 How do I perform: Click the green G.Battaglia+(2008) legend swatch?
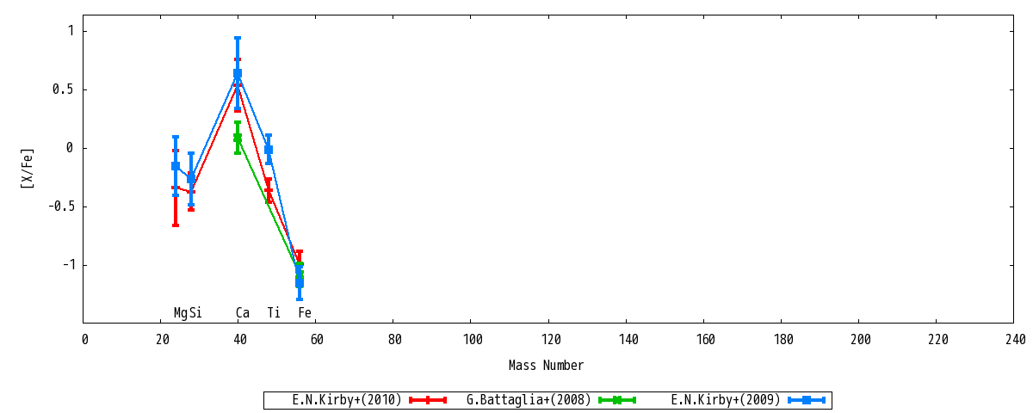[616, 400]
